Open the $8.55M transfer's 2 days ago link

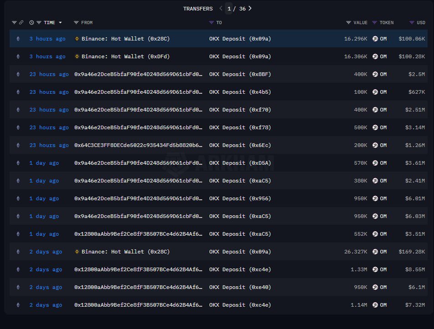click(x=46, y=269)
